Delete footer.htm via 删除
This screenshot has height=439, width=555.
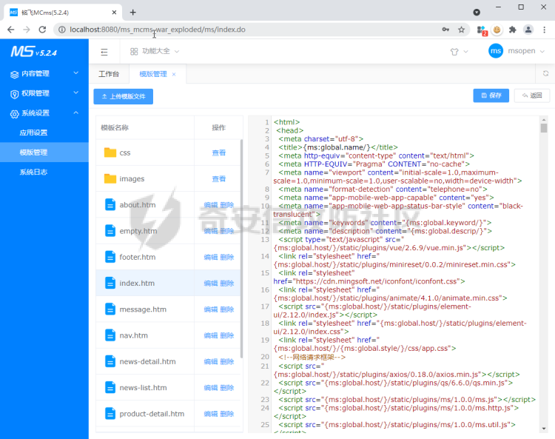(x=227, y=258)
